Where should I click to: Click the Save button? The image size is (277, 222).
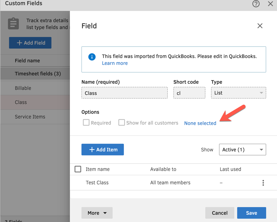pos(251,213)
